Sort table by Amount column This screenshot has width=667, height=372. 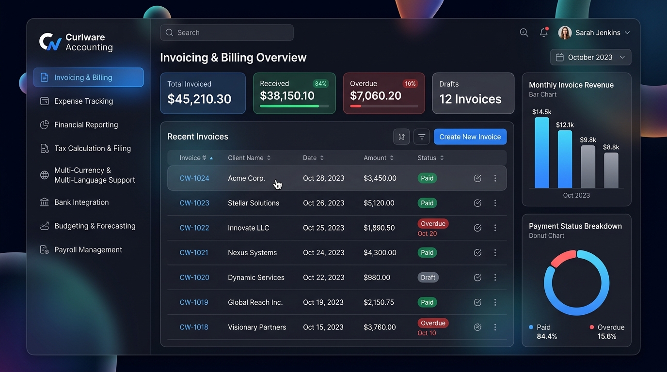coord(379,158)
